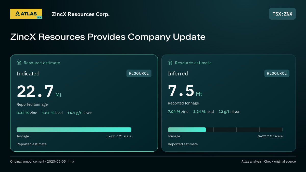Viewport: 306px width, 172px height.
Task: Click the layers icon in the Inferred card
Action: 170,63
